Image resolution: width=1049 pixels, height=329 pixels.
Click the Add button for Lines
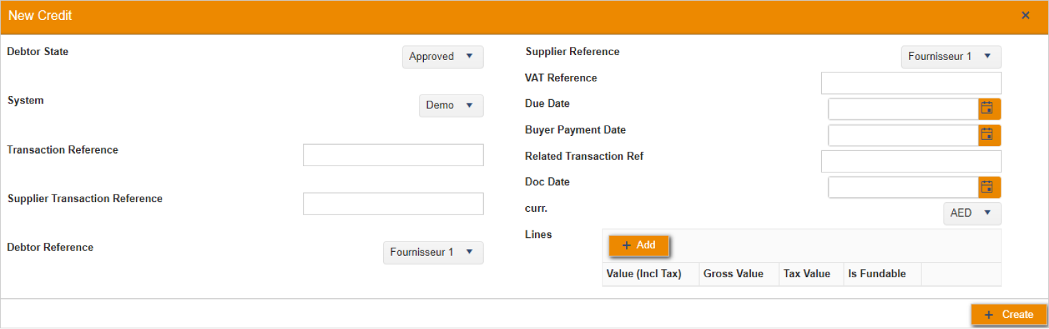pyautogui.click(x=638, y=246)
